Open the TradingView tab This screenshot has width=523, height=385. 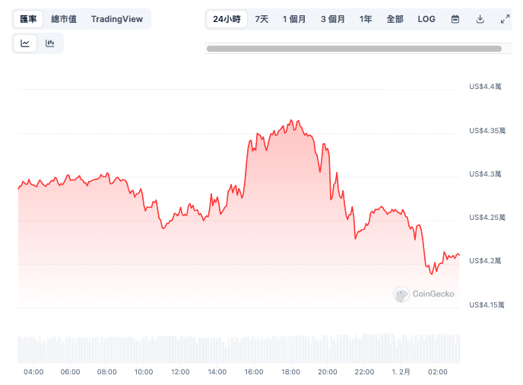click(117, 19)
